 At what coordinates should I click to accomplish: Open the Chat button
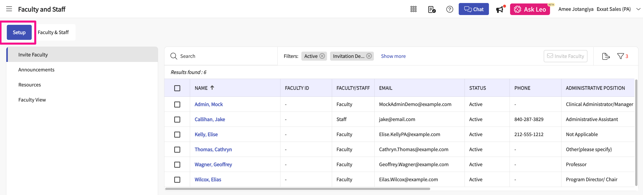click(x=474, y=9)
